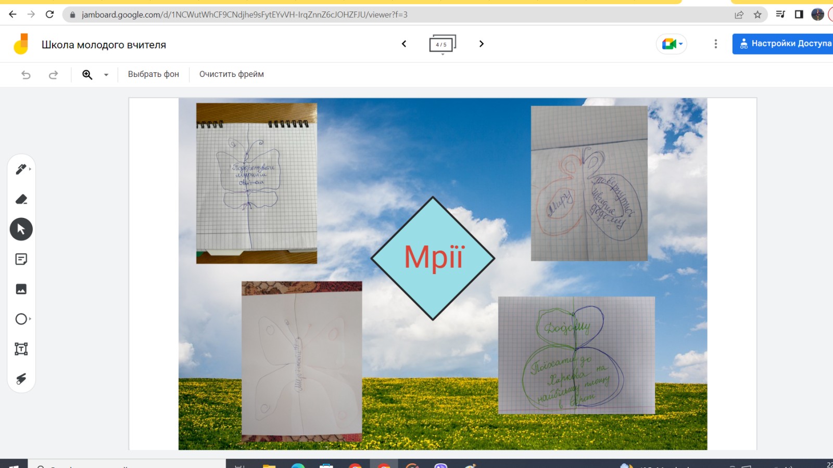Expand the frame bar showing 4/5
This screenshot has width=833, height=468.
[x=443, y=45]
